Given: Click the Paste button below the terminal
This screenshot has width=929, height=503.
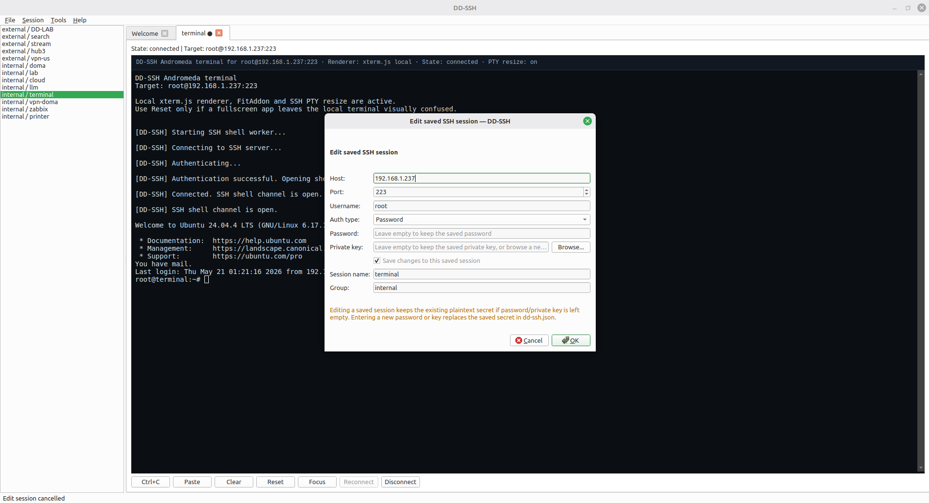Looking at the screenshot, I should coord(192,482).
